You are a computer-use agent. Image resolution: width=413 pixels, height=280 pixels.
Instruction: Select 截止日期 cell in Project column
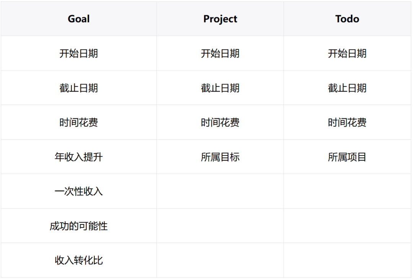tap(220, 88)
